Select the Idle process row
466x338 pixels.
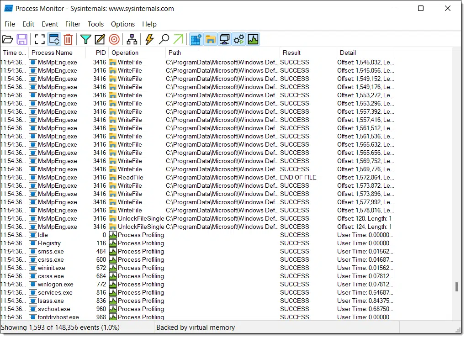[x=197, y=235]
